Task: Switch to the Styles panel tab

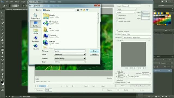Action: pos(162,33)
